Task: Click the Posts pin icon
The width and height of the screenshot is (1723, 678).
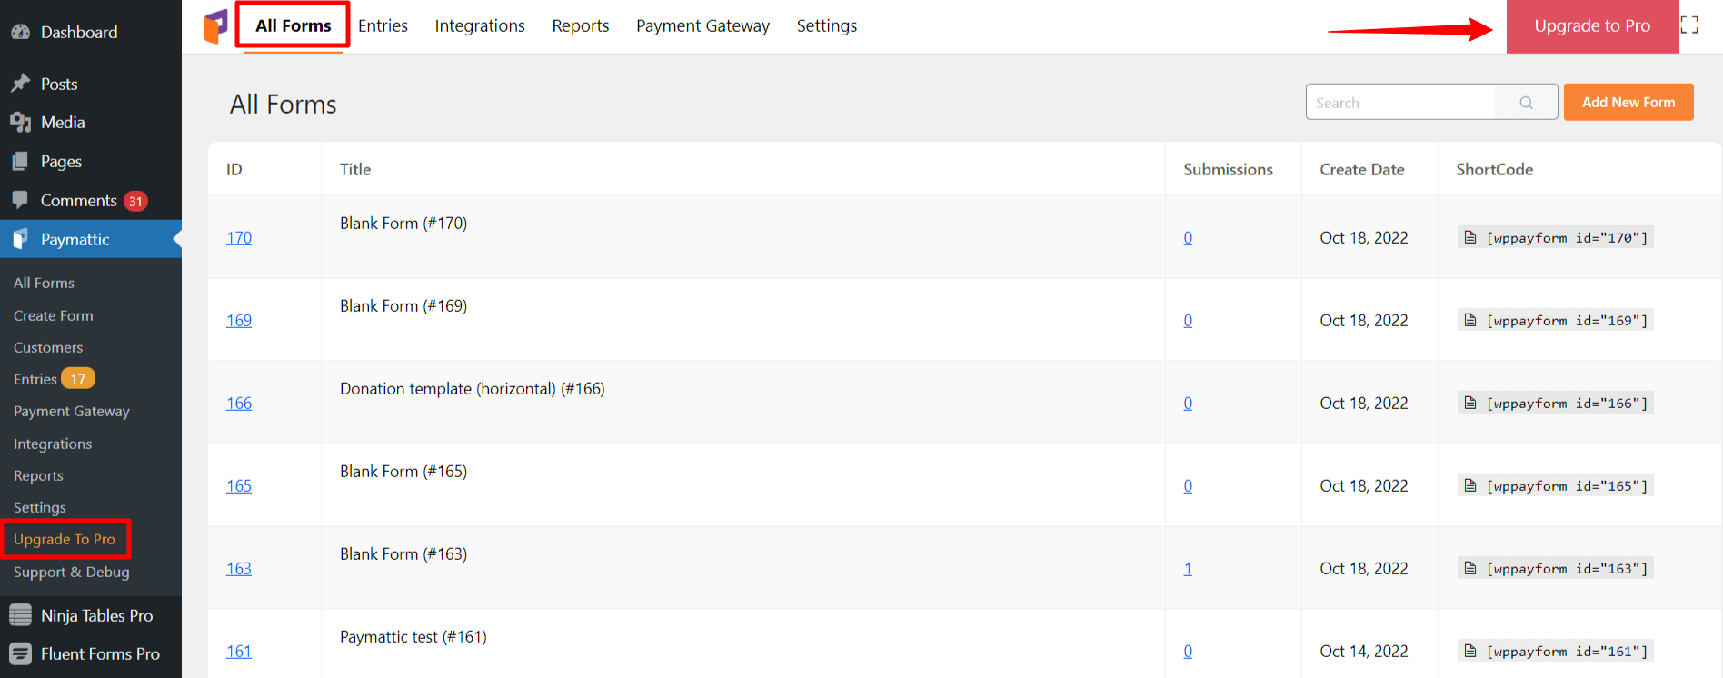Action: coord(20,84)
